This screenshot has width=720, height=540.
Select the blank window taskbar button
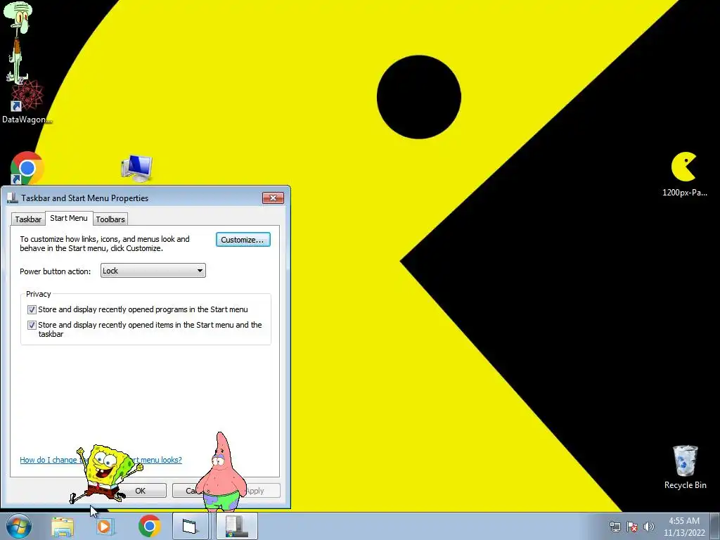pyautogui.click(x=190, y=526)
